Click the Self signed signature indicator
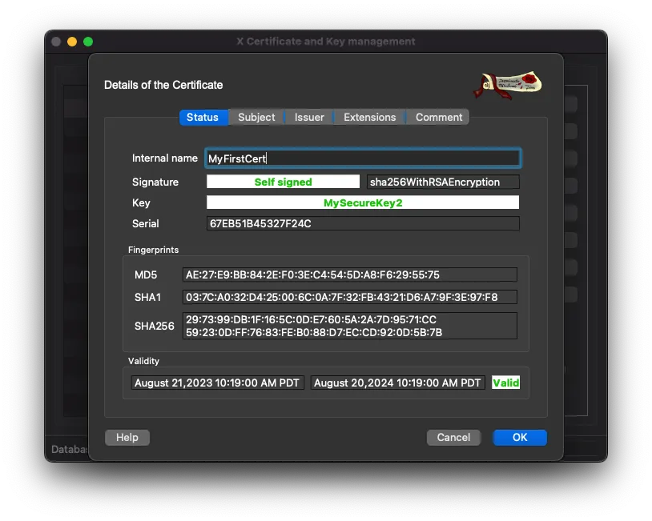Viewport: 652px width, 521px height. click(282, 182)
